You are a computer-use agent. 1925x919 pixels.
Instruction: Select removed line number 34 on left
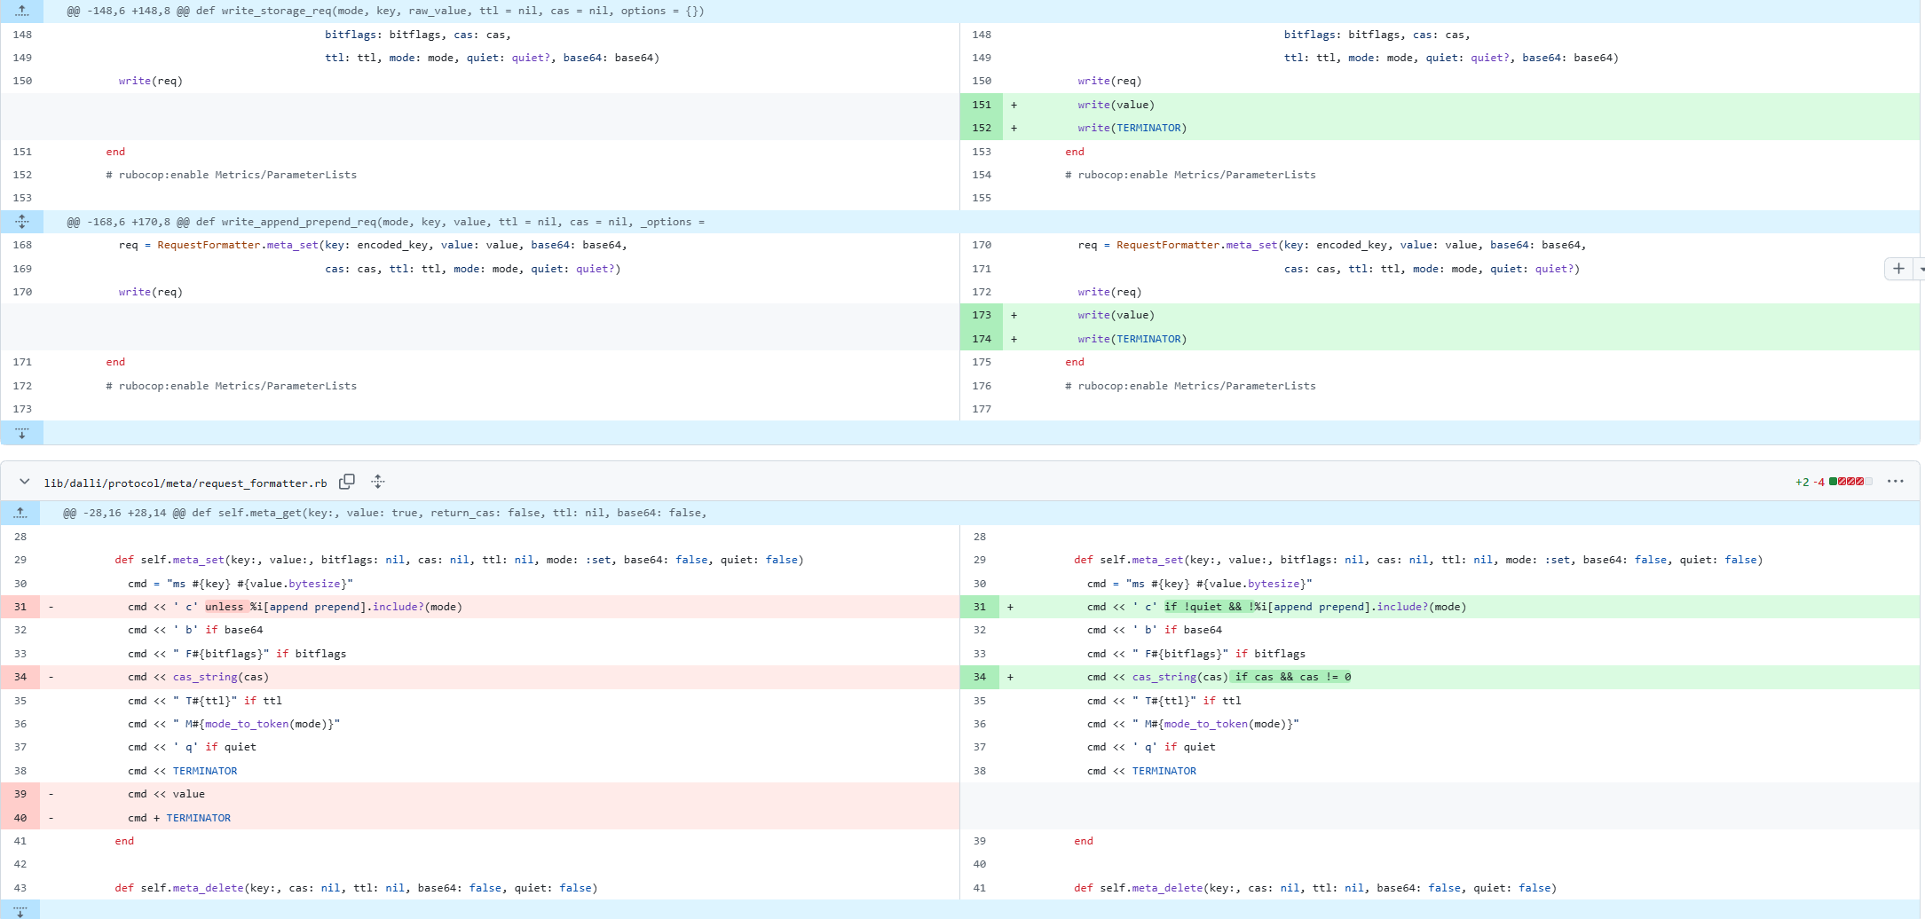click(x=20, y=677)
